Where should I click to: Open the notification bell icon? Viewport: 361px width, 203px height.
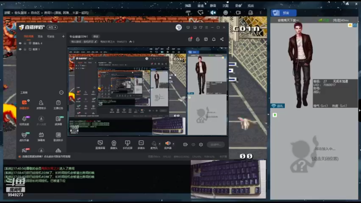click(x=213, y=39)
